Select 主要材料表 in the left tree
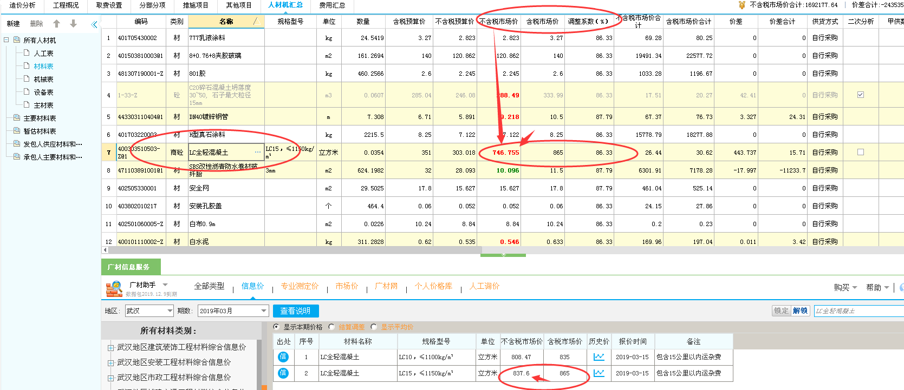 point(40,118)
